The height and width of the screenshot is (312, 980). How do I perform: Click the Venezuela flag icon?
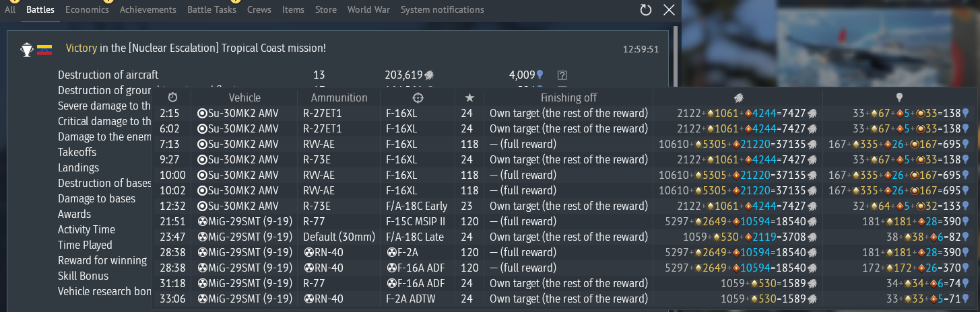[44, 49]
